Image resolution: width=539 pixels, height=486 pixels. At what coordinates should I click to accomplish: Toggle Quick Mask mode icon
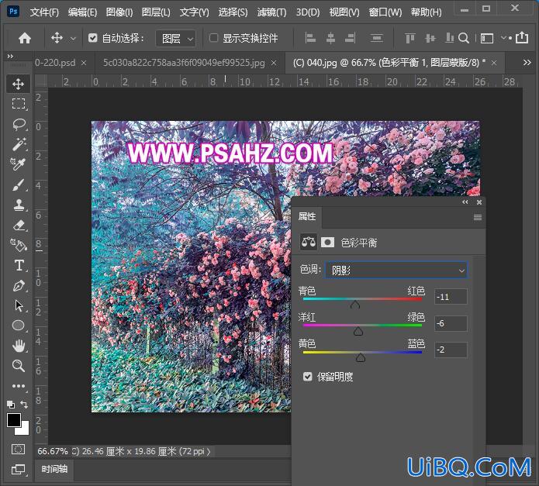18,450
